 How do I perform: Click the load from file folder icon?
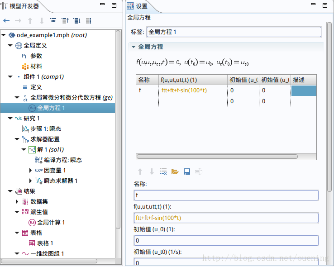(x=175, y=172)
